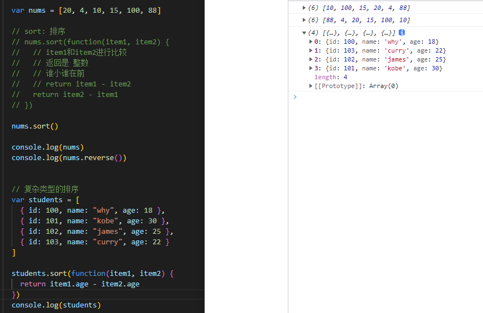Expand object 2 with name 'james'
Image resolution: width=483 pixels, height=313 pixels.
tap(311, 59)
